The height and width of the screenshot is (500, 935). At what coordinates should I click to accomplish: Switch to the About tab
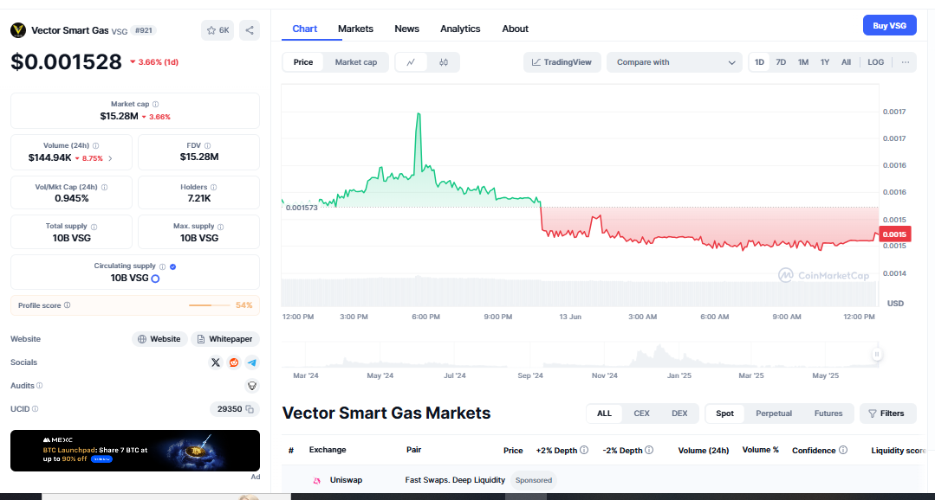click(x=516, y=29)
